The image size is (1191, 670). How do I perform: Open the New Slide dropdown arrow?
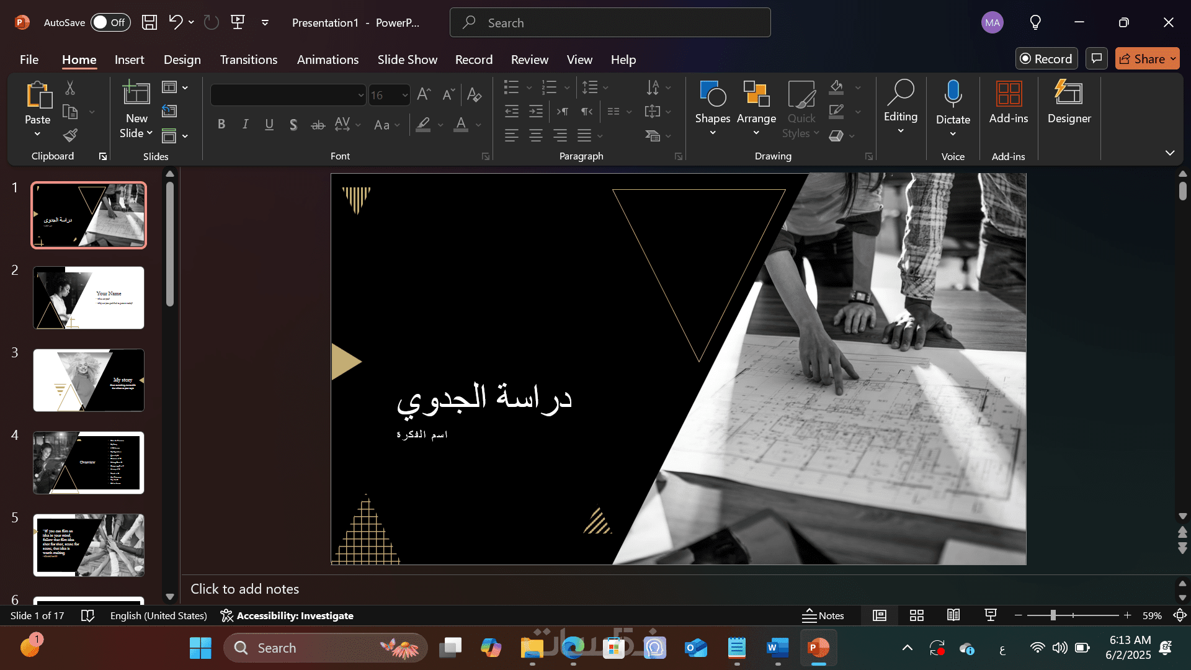[x=149, y=133]
